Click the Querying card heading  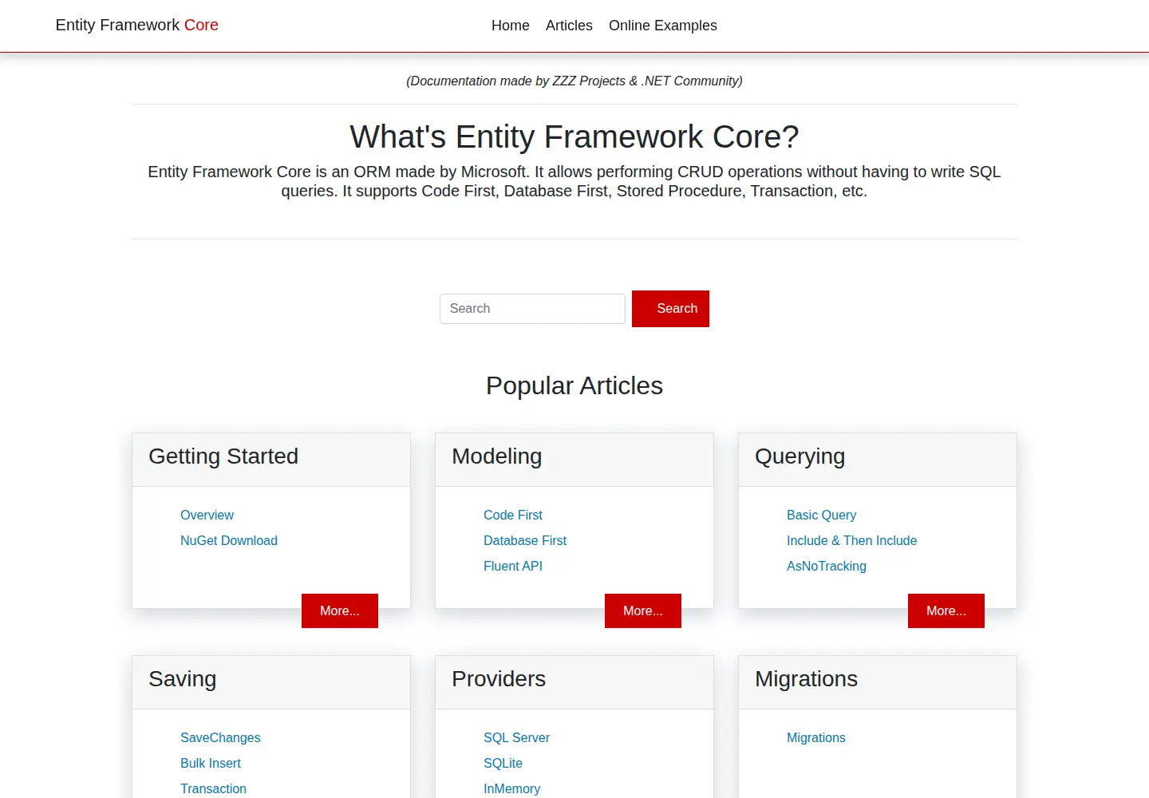(800, 456)
